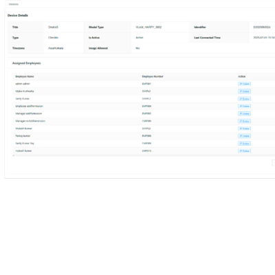Click the Assigned Employees section heading

(x=26, y=63)
